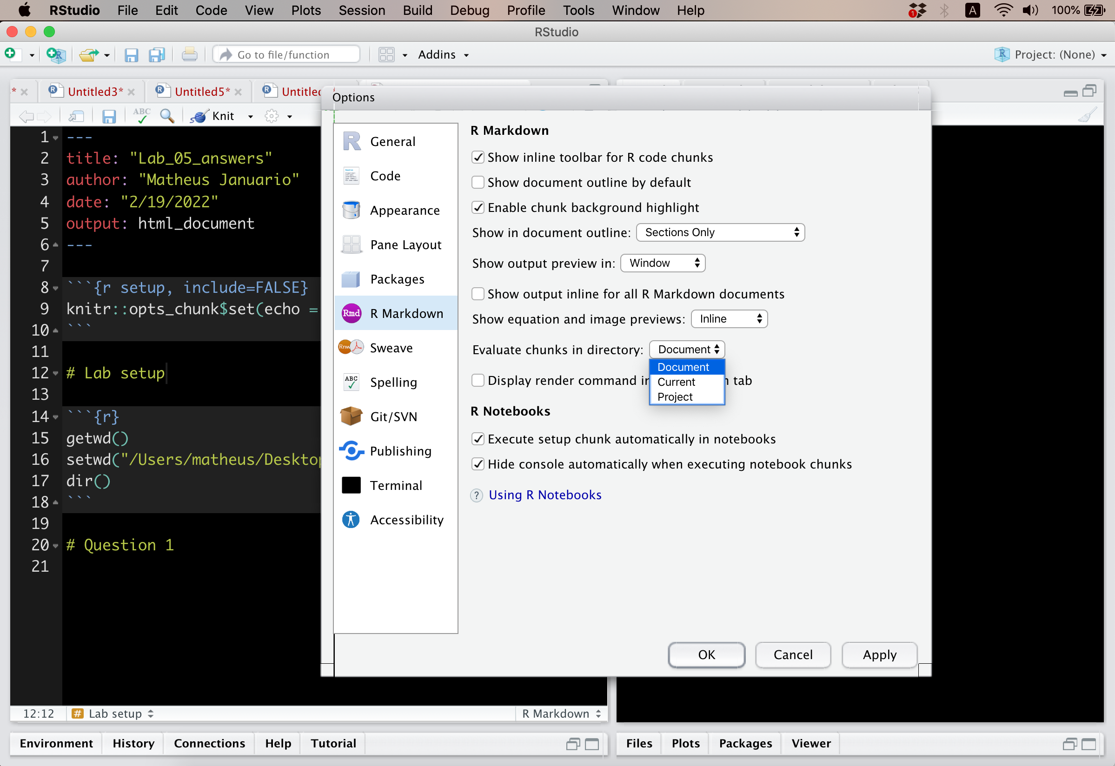Click the spell check ABC icon
1115x766 pixels.
point(142,116)
